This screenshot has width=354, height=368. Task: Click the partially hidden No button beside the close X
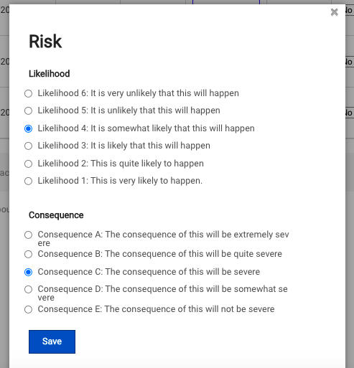pyautogui.click(x=350, y=10)
